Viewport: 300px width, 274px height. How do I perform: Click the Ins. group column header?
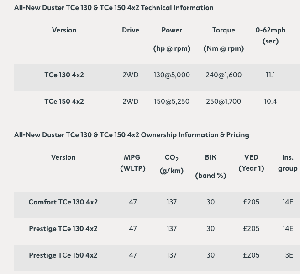click(288, 163)
